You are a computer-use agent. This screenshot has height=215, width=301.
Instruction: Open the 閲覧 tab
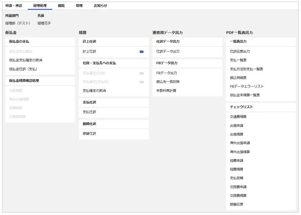click(61, 6)
